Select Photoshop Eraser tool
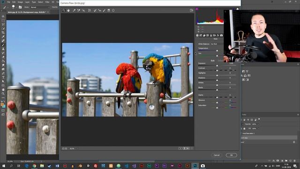The width and height of the screenshot is (300, 169). tap(3, 57)
